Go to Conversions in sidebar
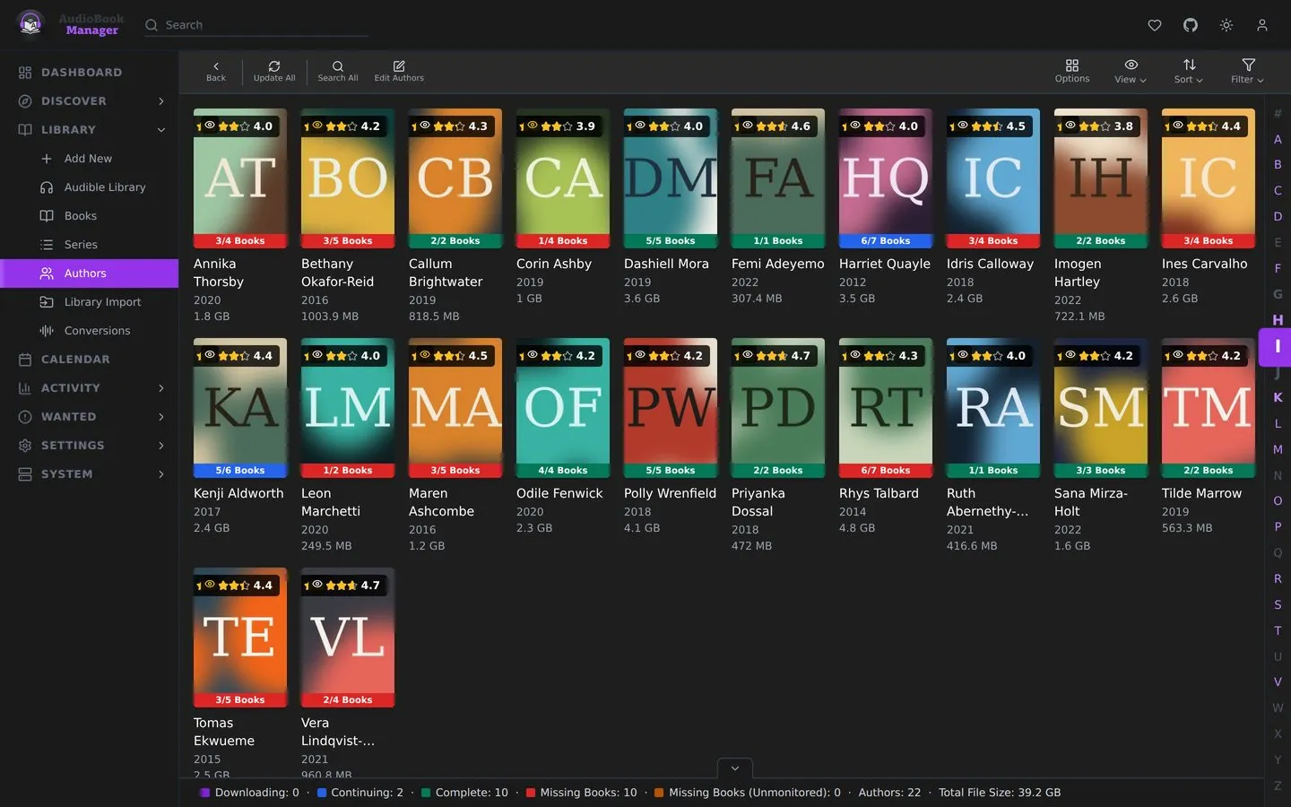This screenshot has width=1291, height=807. click(97, 331)
